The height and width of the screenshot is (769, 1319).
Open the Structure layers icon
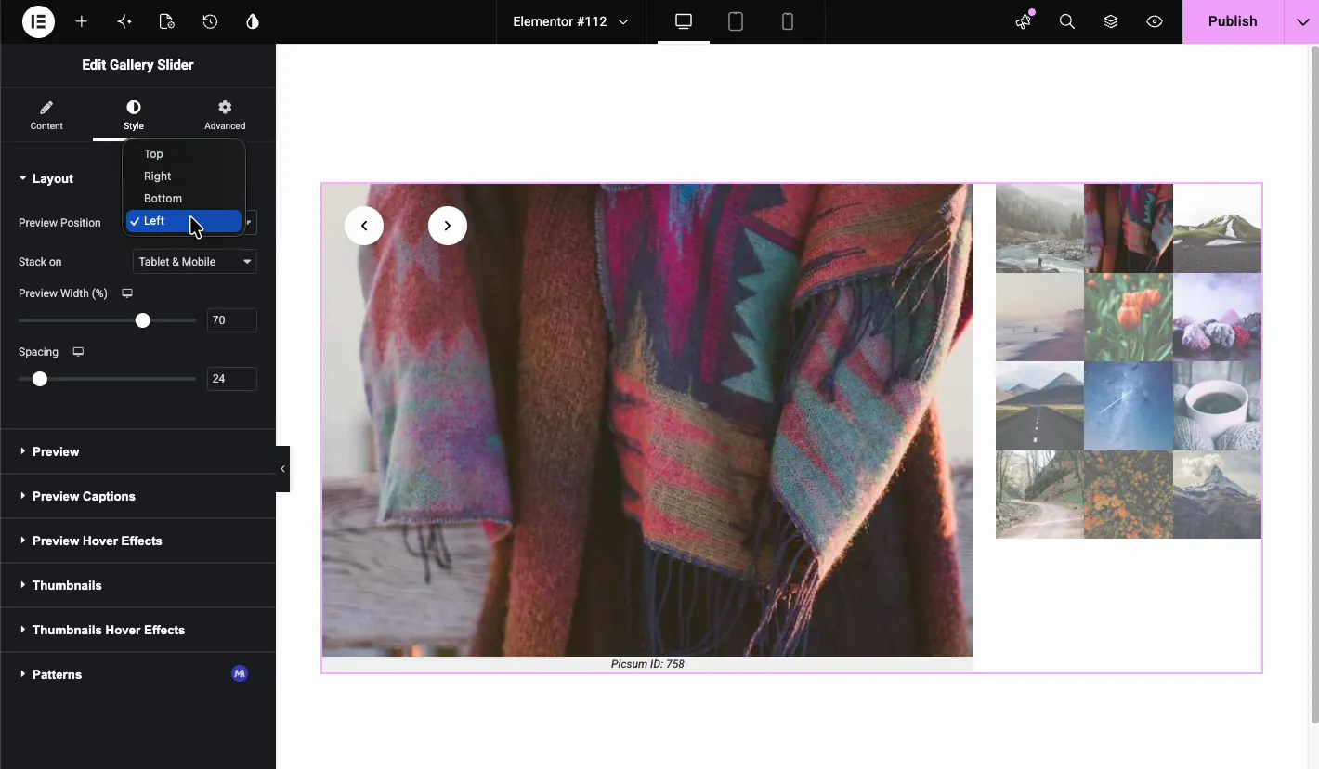[x=1111, y=21]
